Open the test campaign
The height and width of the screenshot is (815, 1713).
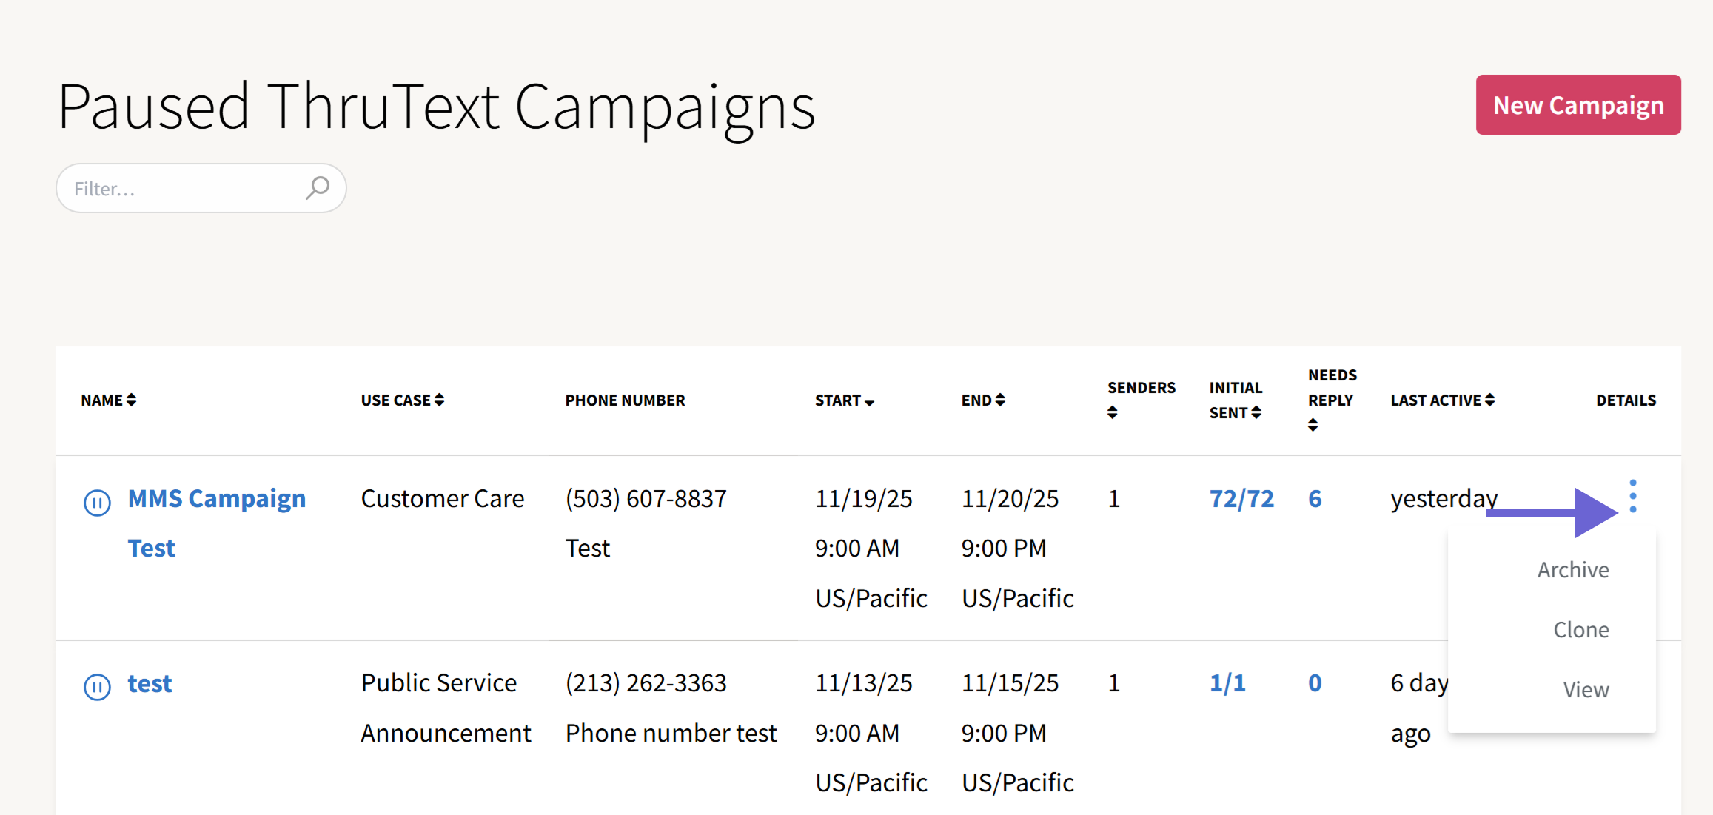pyautogui.click(x=149, y=683)
